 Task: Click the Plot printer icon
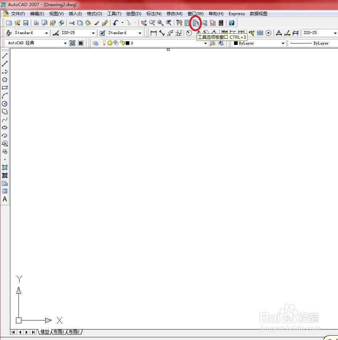pyautogui.click(x=36, y=23)
